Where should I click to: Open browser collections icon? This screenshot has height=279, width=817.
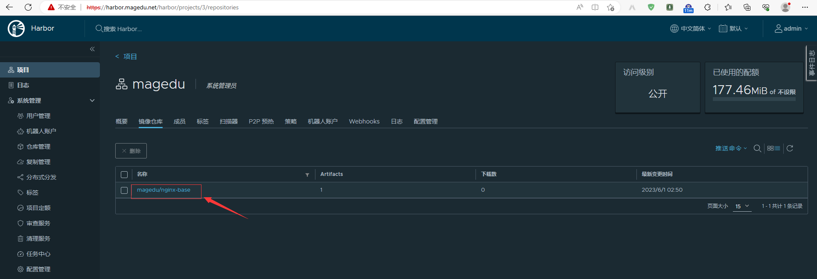coord(747,7)
